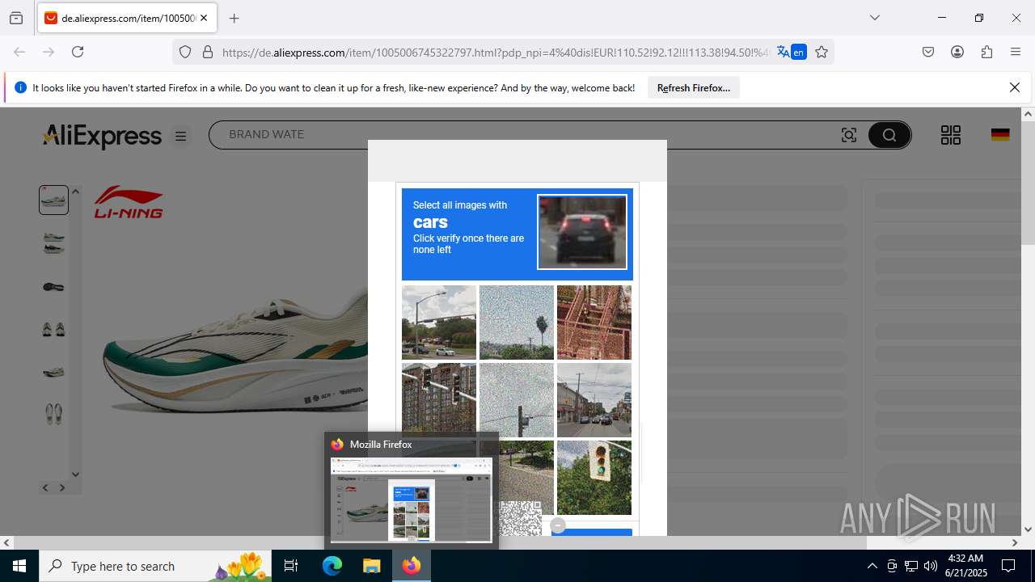Image resolution: width=1035 pixels, height=582 pixels.
Task: Select the pair of shoes back-view thumbnail
Action: [x=53, y=329]
